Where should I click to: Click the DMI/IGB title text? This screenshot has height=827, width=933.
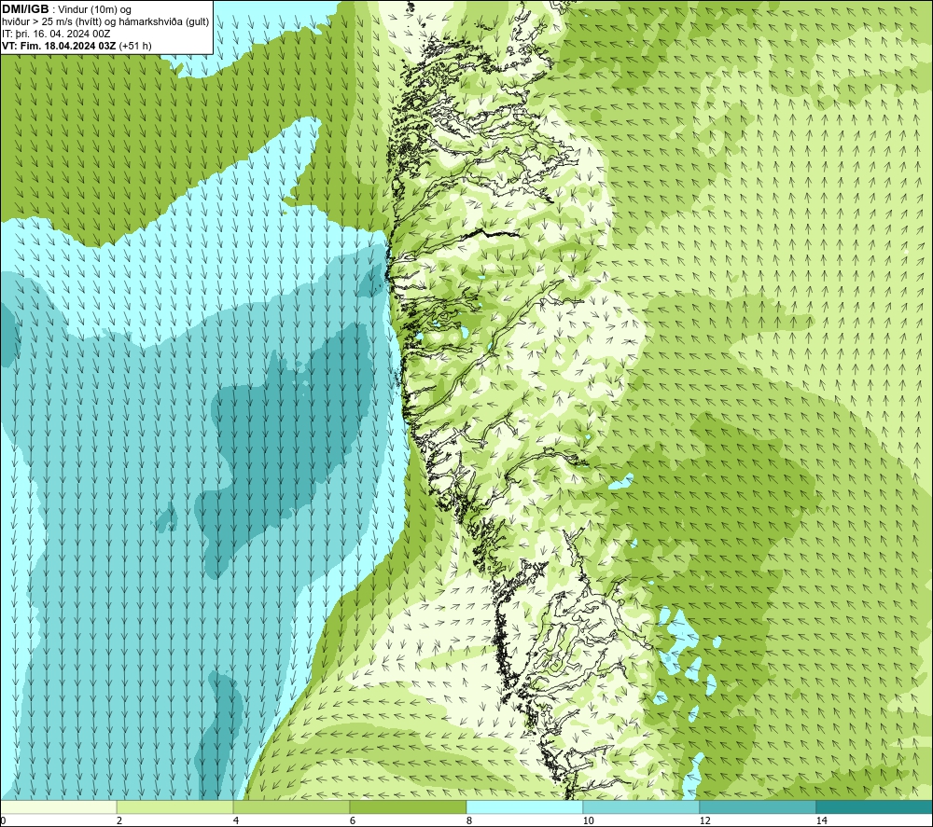pyautogui.click(x=25, y=9)
